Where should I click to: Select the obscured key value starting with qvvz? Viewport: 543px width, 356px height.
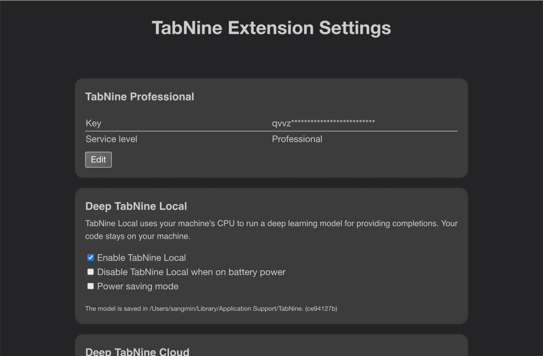(323, 122)
